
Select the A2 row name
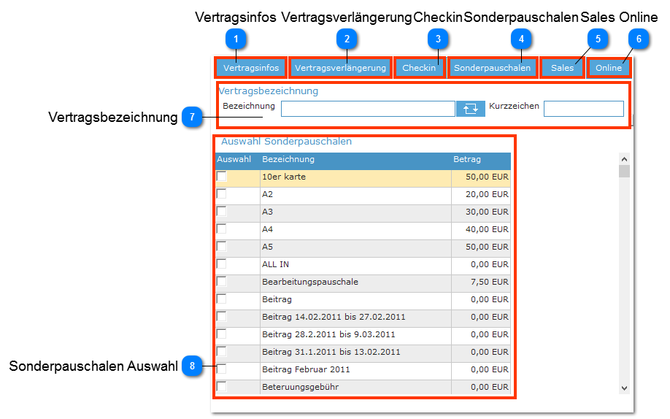tap(267, 194)
